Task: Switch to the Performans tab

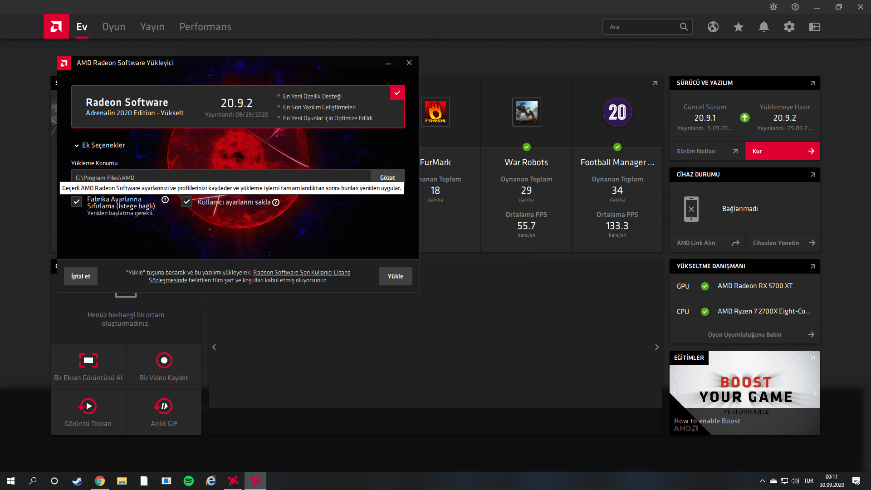Action: (205, 27)
